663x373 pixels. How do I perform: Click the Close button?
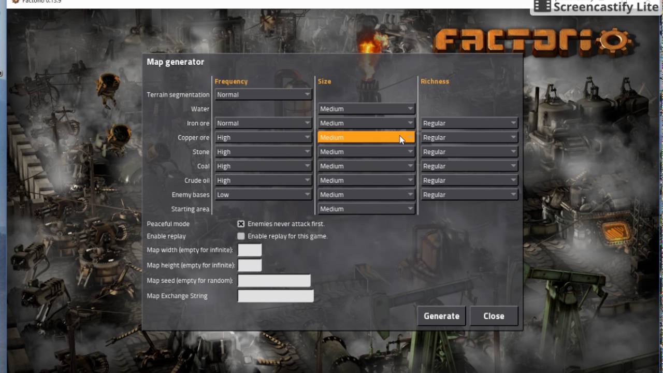[x=494, y=316]
